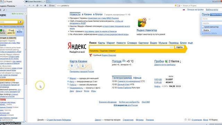This screenshot has height=125, width=222.
Task: Open the wrench settings icon in Yandex panel
Action: click(x=4, y=10)
